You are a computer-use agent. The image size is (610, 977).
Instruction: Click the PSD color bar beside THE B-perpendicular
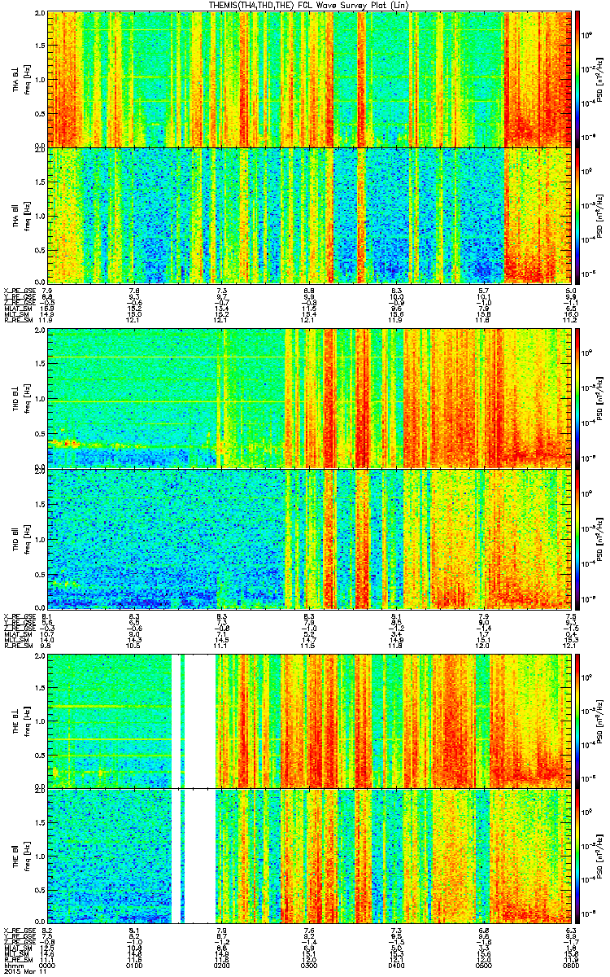pyautogui.click(x=578, y=720)
